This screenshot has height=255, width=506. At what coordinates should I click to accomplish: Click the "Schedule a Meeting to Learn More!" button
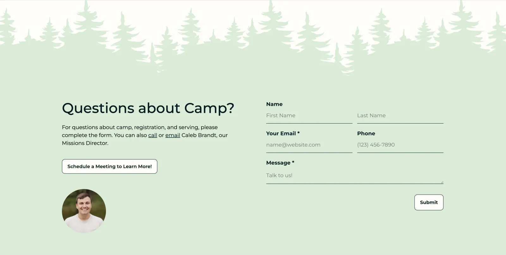tap(109, 166)
